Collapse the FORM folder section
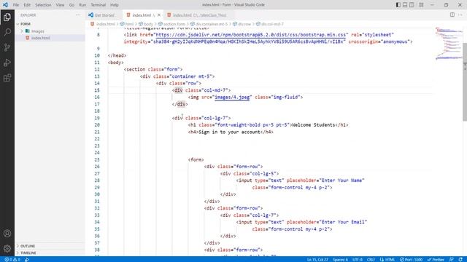Viewport: 467px width, 262px height. pos(50,24)
